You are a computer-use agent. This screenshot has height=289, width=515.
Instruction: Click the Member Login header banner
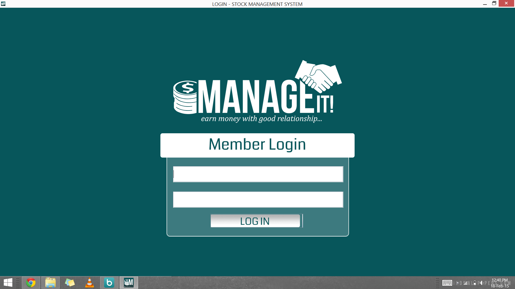click(257, 145)
